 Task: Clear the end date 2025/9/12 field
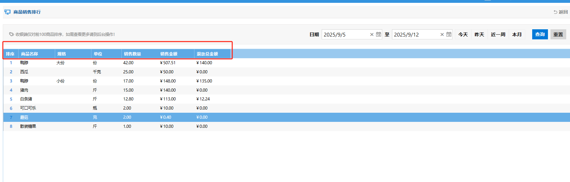point(442,35)
